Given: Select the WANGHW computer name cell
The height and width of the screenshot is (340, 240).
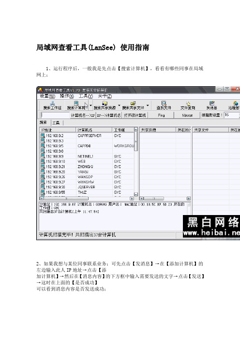Looking at the screenshot, I should 86,182.
